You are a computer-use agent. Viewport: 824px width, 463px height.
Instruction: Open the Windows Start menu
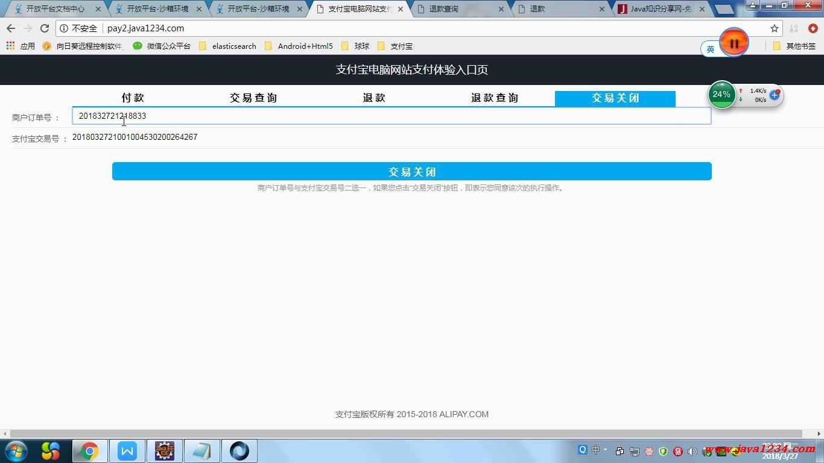pos(16,451)
